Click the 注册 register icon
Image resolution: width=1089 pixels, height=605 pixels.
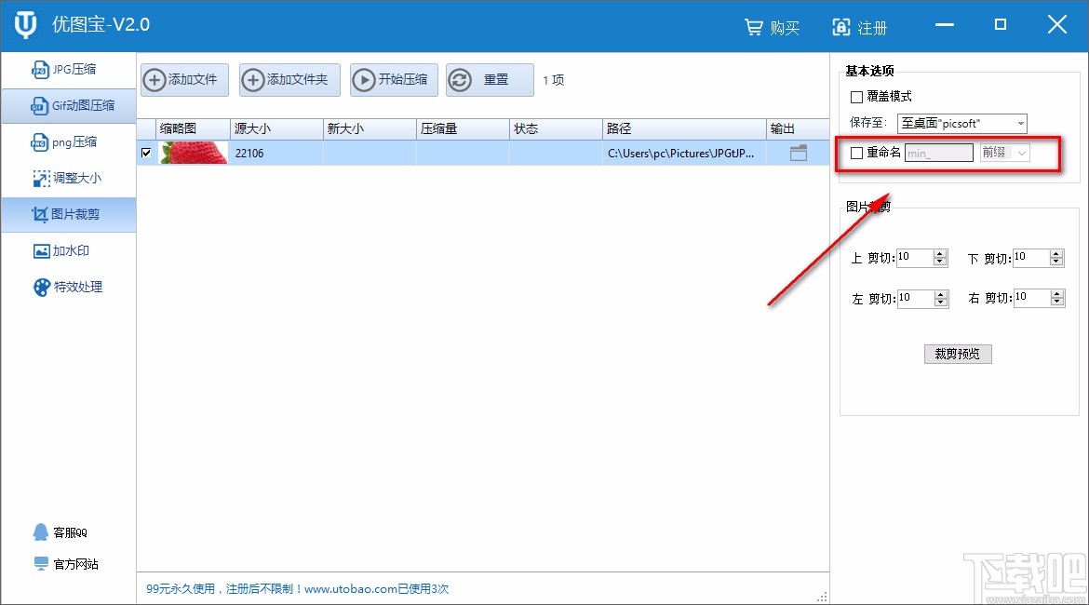841,27
